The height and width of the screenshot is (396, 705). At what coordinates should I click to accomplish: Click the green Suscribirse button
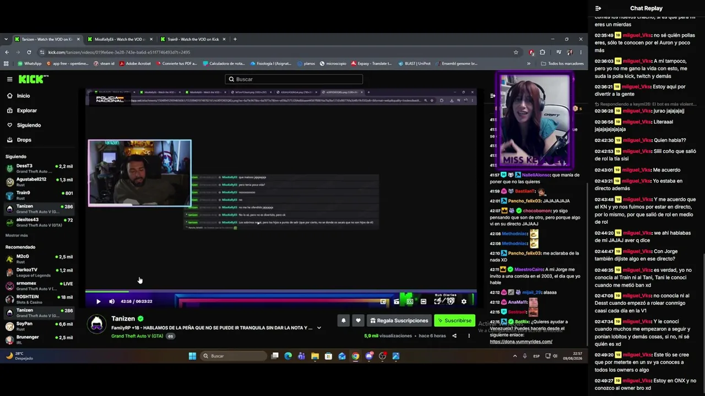[454, 321]
